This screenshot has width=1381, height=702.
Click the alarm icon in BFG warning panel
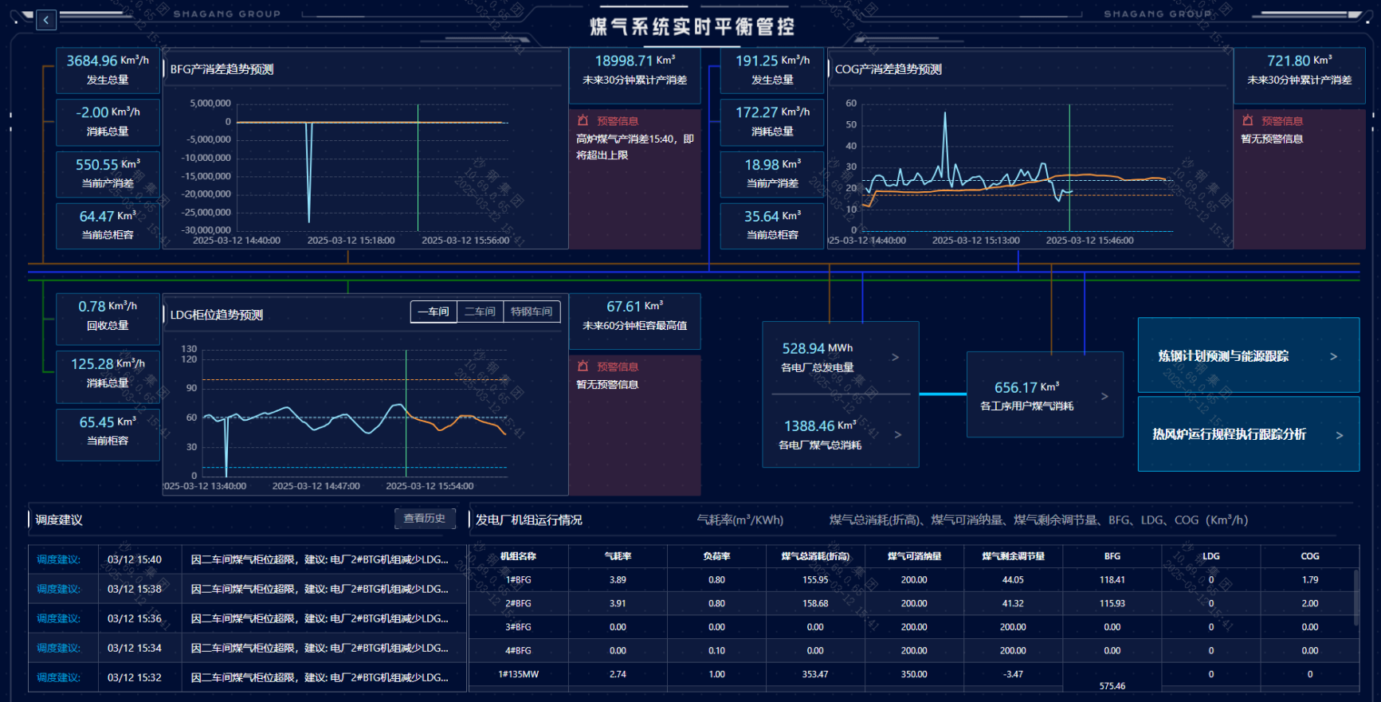coord(583,120)
